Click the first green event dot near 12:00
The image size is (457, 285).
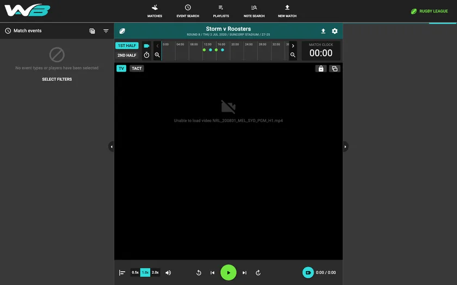pyautogui.click(x=205, y=50)
